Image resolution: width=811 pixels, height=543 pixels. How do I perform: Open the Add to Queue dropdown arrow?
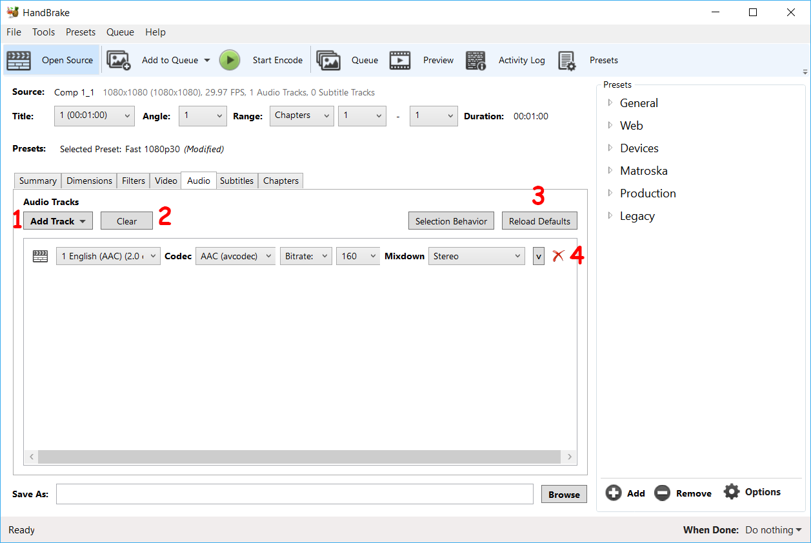point(207,61)
